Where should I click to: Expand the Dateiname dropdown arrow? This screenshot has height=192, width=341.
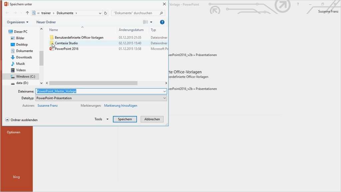pos(165,91)
